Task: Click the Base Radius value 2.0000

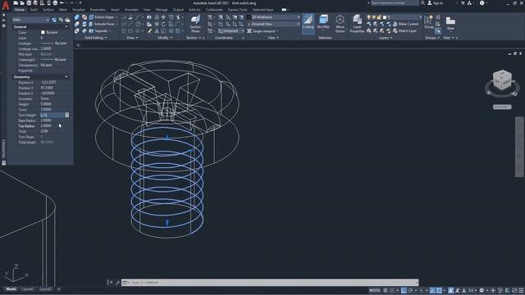Action: (46, 120)
